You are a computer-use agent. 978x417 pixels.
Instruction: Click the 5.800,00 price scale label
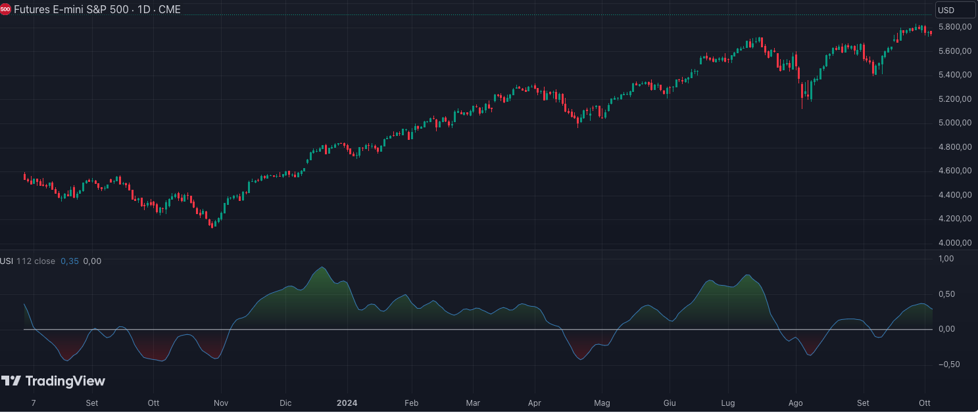(956, 27)
